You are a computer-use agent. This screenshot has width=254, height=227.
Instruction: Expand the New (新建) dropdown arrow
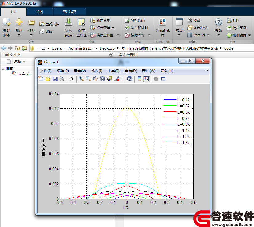19,35
